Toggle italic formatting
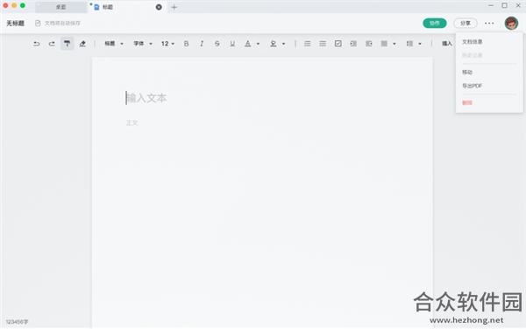526x329 pixels. (x=202, y=44)
